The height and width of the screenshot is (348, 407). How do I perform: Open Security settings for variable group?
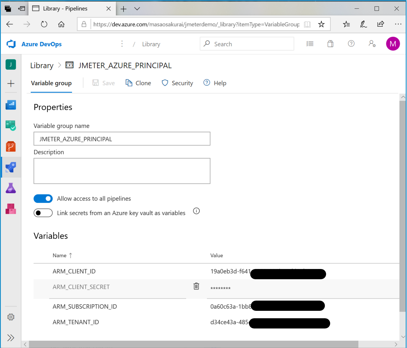[x=177, y=83]
